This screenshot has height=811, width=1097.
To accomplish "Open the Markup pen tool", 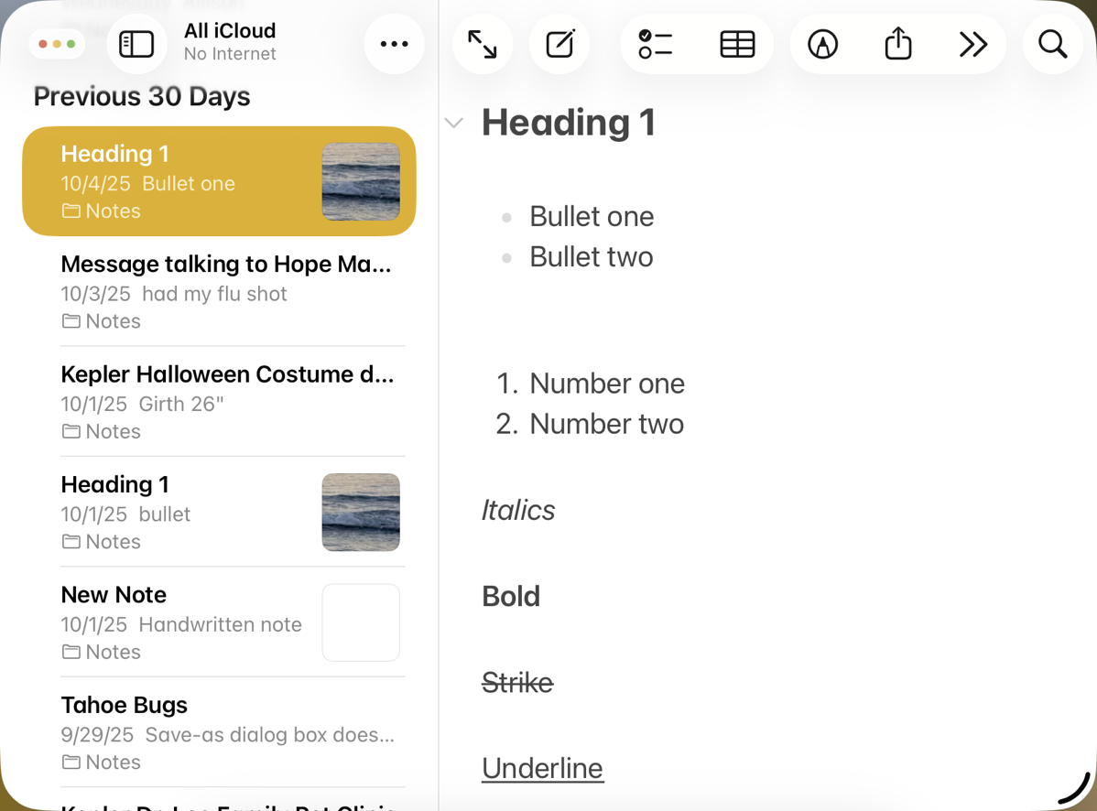I will (x=822, y=43).
